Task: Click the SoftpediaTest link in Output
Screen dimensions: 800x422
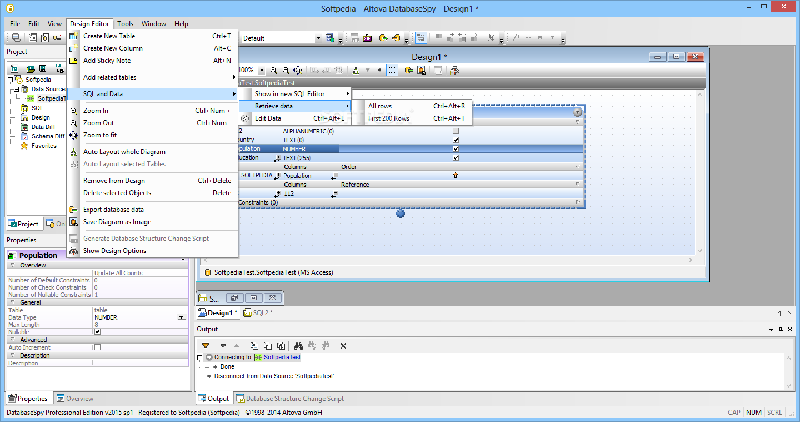Action: click(282, 357)
